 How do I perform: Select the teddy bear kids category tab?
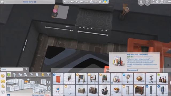(43, 75)
